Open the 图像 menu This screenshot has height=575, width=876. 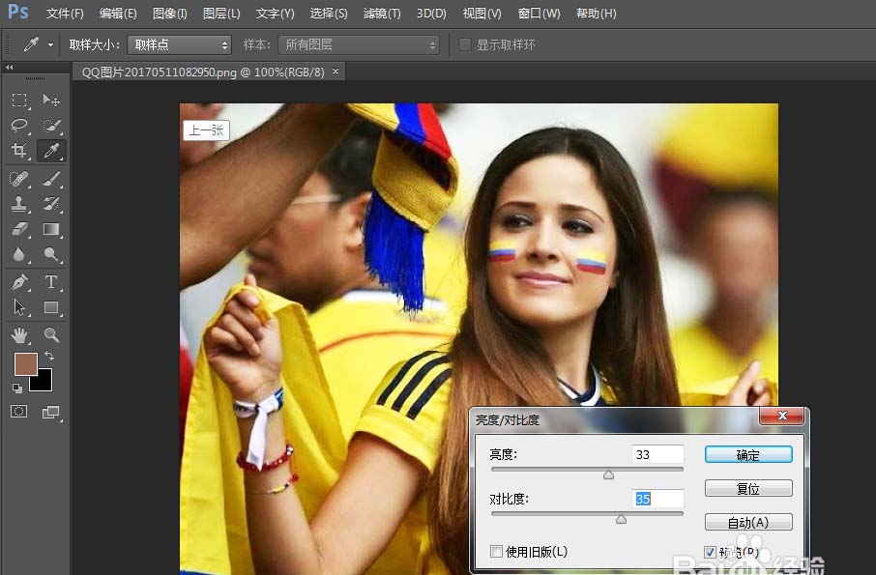169,13
